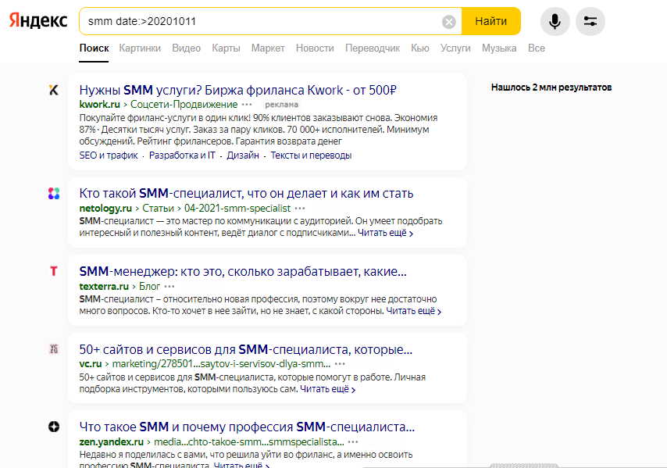667x468 pixels.
Task: Switch to the Видео tab
Action: pos(187,48)
